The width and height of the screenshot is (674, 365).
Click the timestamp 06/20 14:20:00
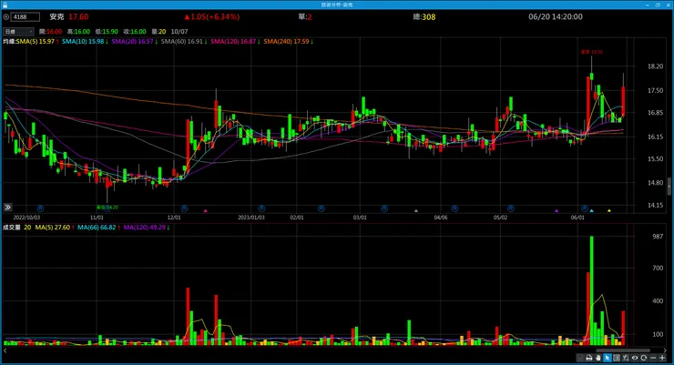pos(556,16)
